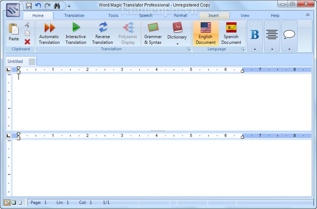Open the View ribbon tab
317x209 pixels.
point(245,15)
